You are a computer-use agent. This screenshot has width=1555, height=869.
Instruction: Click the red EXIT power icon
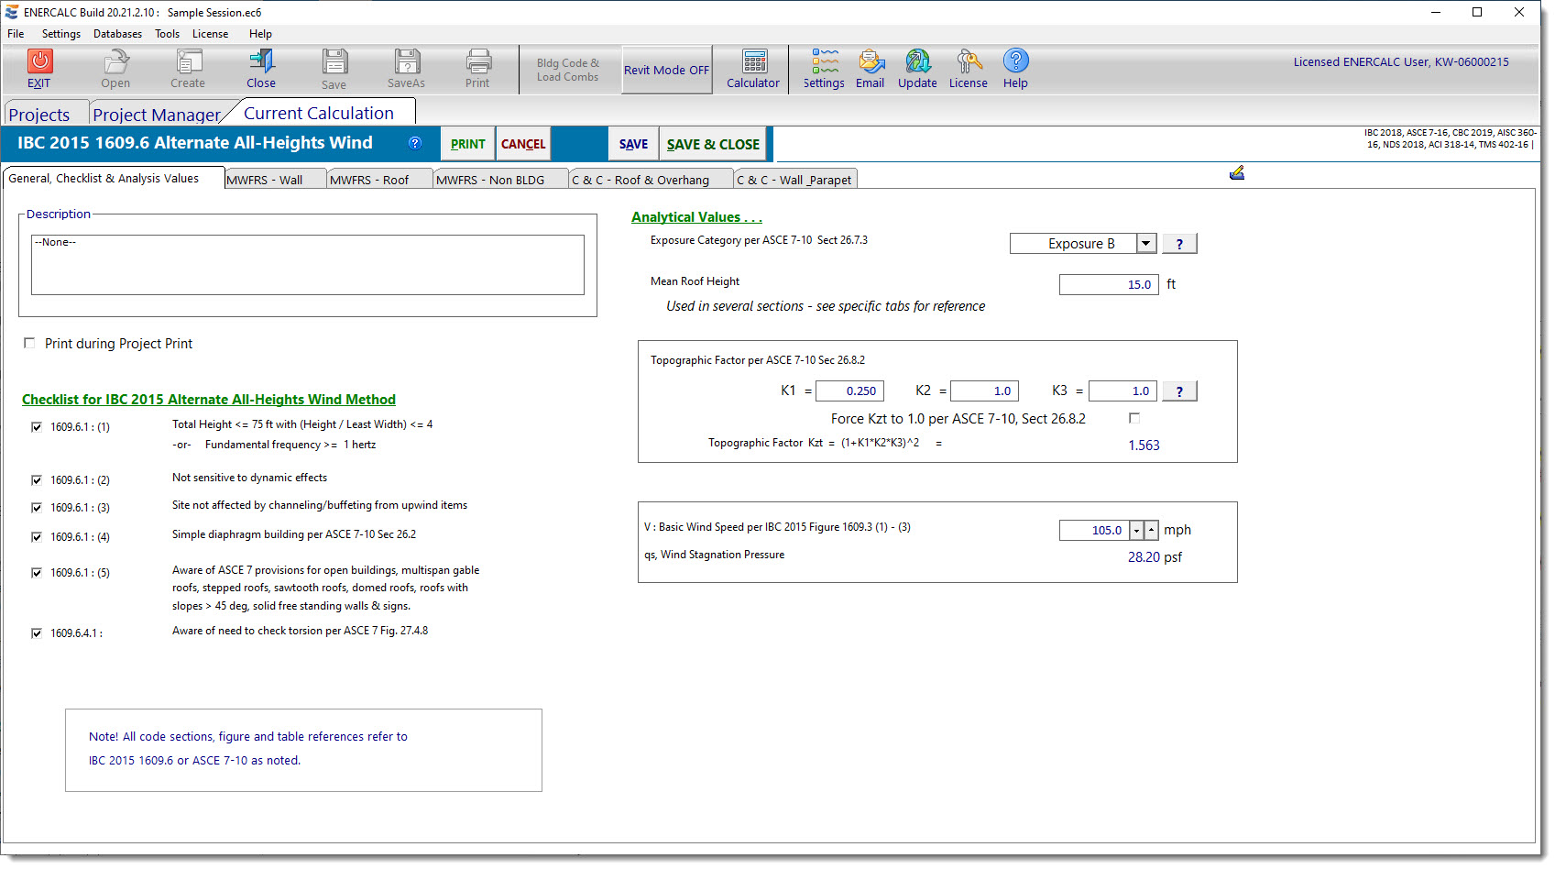pos(39,61)
